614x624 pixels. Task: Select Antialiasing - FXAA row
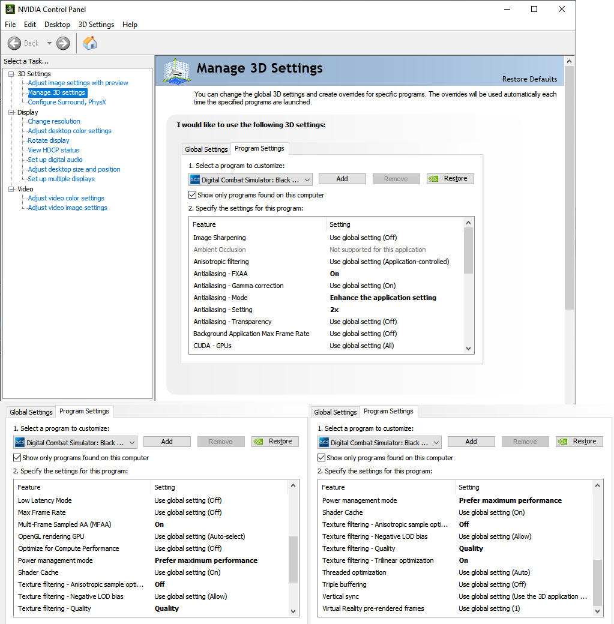coord(326,274)
